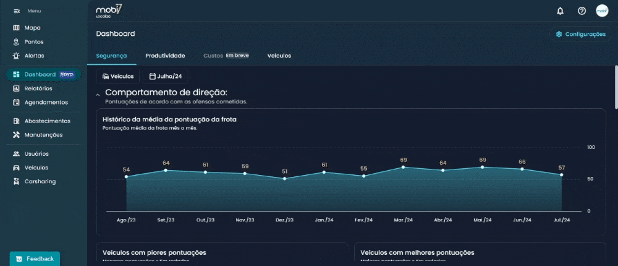Image resolution: width=618 pixels, height=266 pixels.
Task: Click the Mar./24 data point on chart
Action: coord(404,167)
